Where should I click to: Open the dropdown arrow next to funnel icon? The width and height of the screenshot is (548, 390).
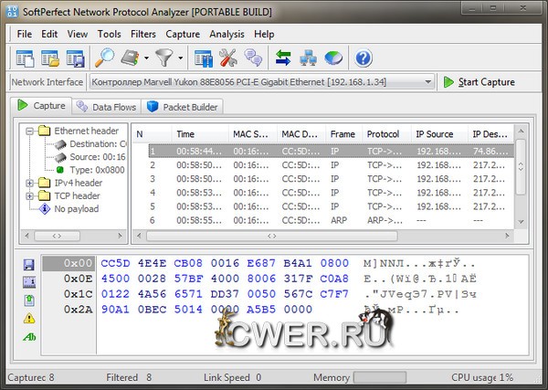180,58
